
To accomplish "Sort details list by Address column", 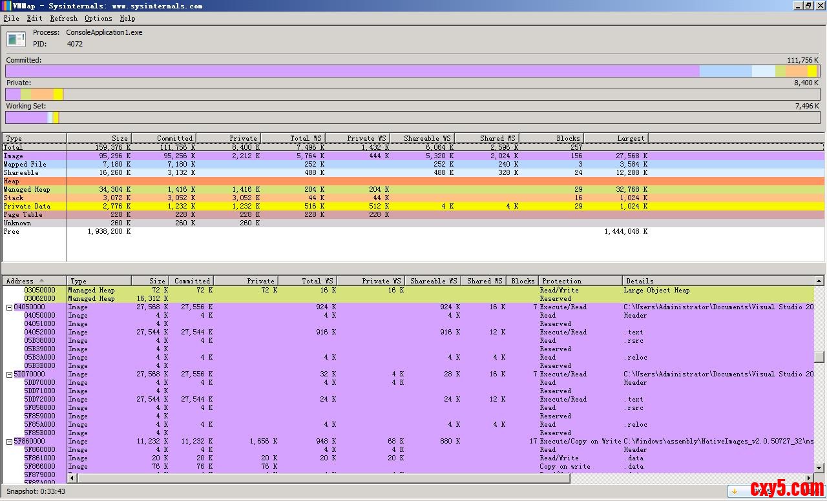I will coord(26,281).
